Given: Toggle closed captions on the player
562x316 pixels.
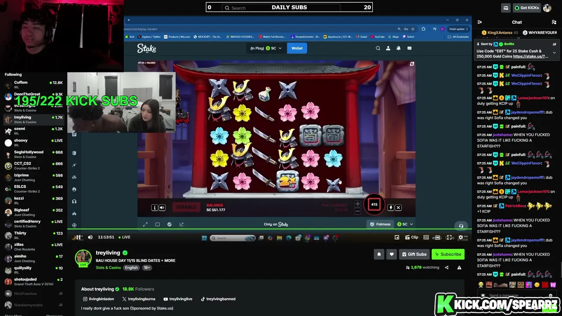Looking at the screenshot, I should 426,237.
